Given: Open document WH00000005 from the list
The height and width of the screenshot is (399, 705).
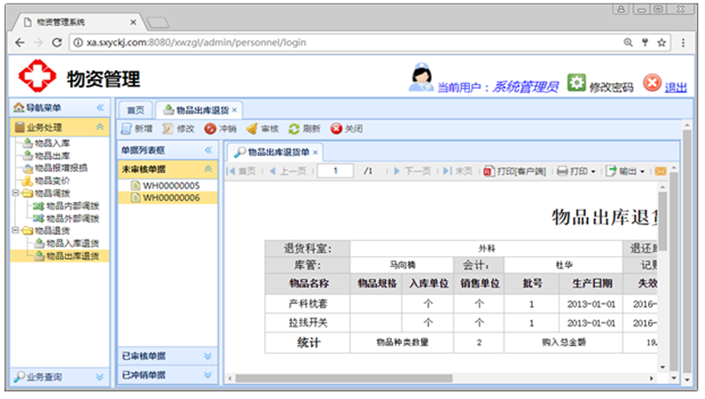Looking at the screenshot, I should (171, 185).
